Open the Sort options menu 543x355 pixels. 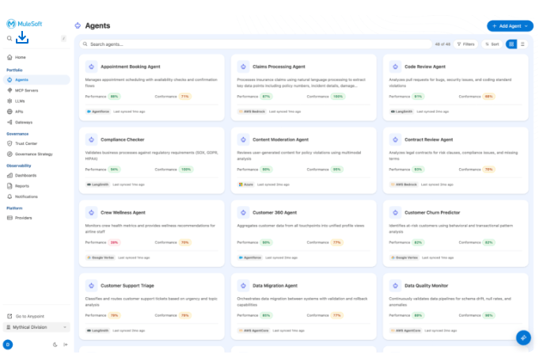492,44
